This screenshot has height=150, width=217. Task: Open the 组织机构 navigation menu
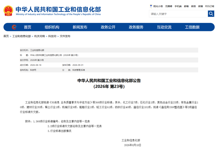(52, 27)
